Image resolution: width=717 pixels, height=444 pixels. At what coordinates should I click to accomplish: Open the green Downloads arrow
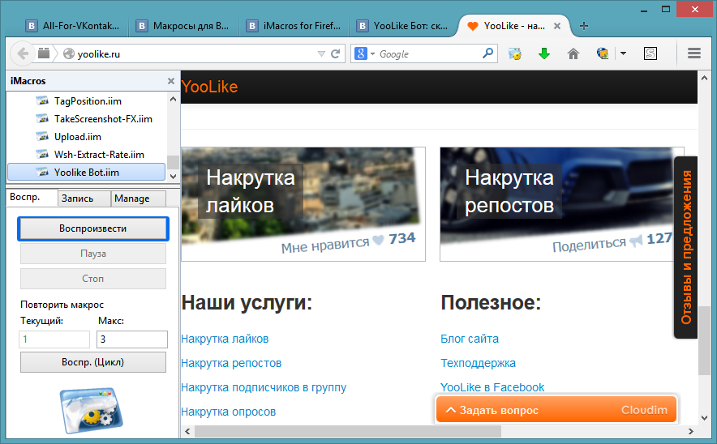coord(543,54)
